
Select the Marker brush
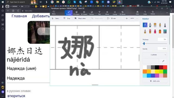pos(145,25)
